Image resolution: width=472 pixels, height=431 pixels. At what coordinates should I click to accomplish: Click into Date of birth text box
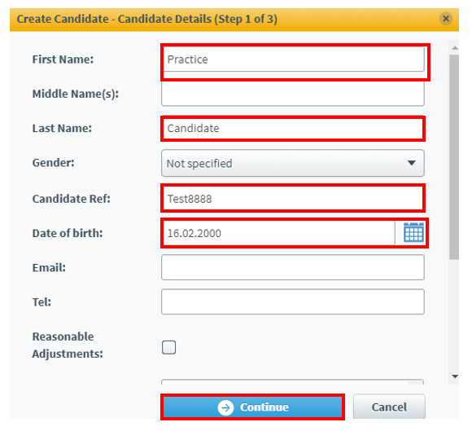(279, 233)
